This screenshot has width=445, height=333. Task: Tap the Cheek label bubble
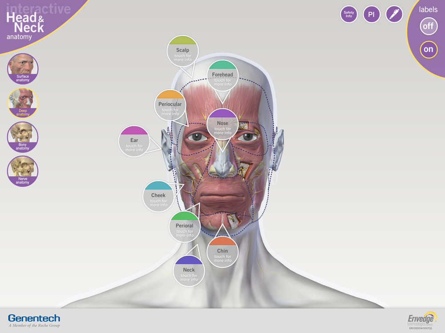[x=158, y=197]
